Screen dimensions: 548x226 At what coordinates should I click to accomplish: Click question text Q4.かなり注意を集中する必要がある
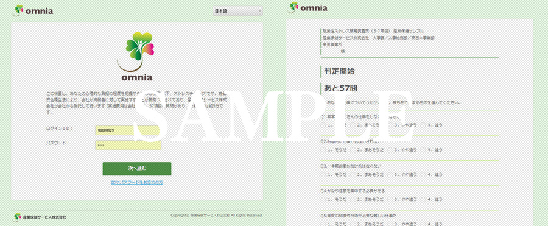[353, 191]
